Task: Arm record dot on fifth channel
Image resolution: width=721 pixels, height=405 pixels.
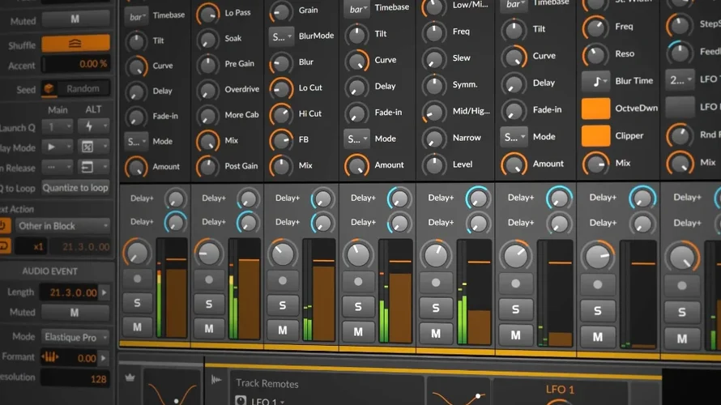Action: coord(436,283)
